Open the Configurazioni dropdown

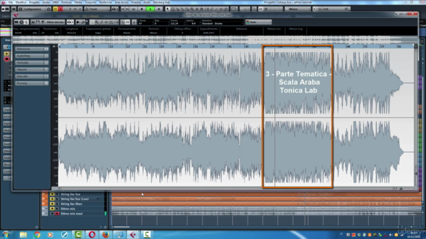point(35,9)
